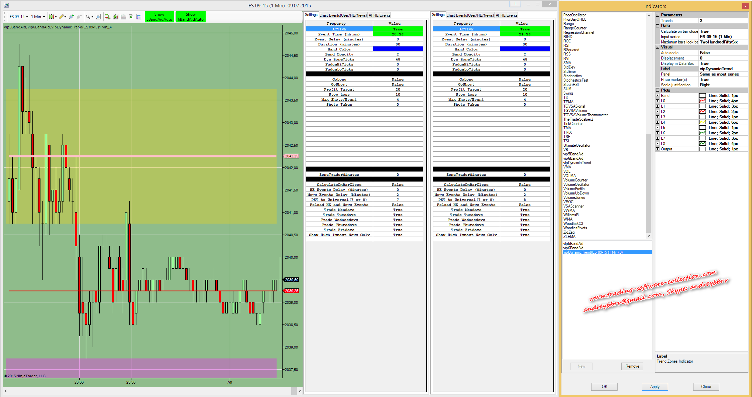Open first Chart Events(User/HE/News) tab
The height and width of the screenshot is (397, 752).
point(343,15)
